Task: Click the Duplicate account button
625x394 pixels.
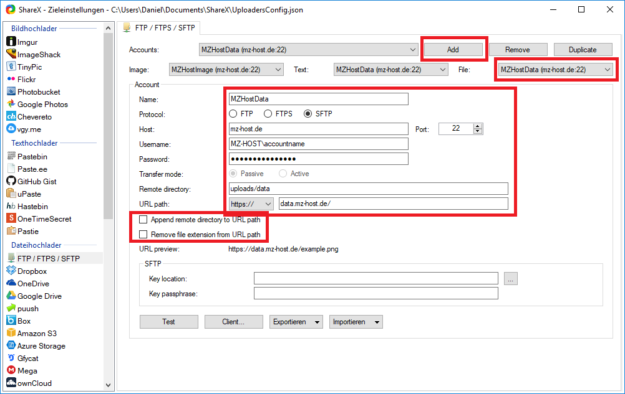Action: 583,50
